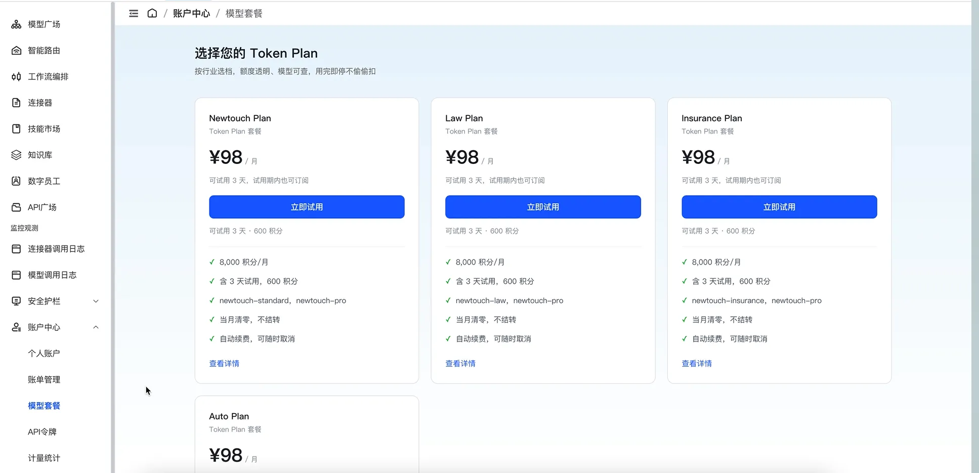
Task: Click the page's right vertical scrollbar
Action: point(975,237)
